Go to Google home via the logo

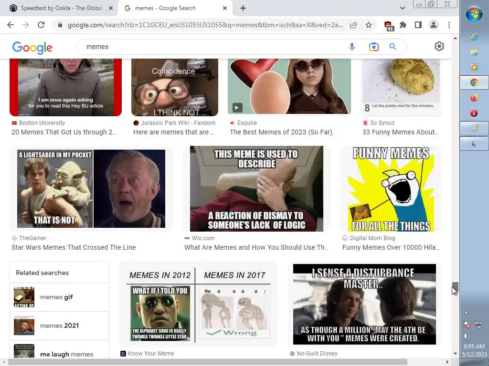(32, 47)
